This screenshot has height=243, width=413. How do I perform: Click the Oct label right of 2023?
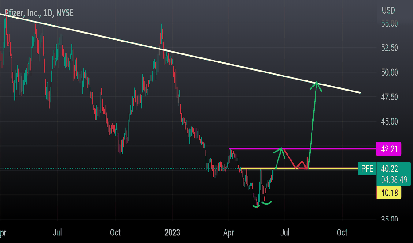(x=342, y=232)
